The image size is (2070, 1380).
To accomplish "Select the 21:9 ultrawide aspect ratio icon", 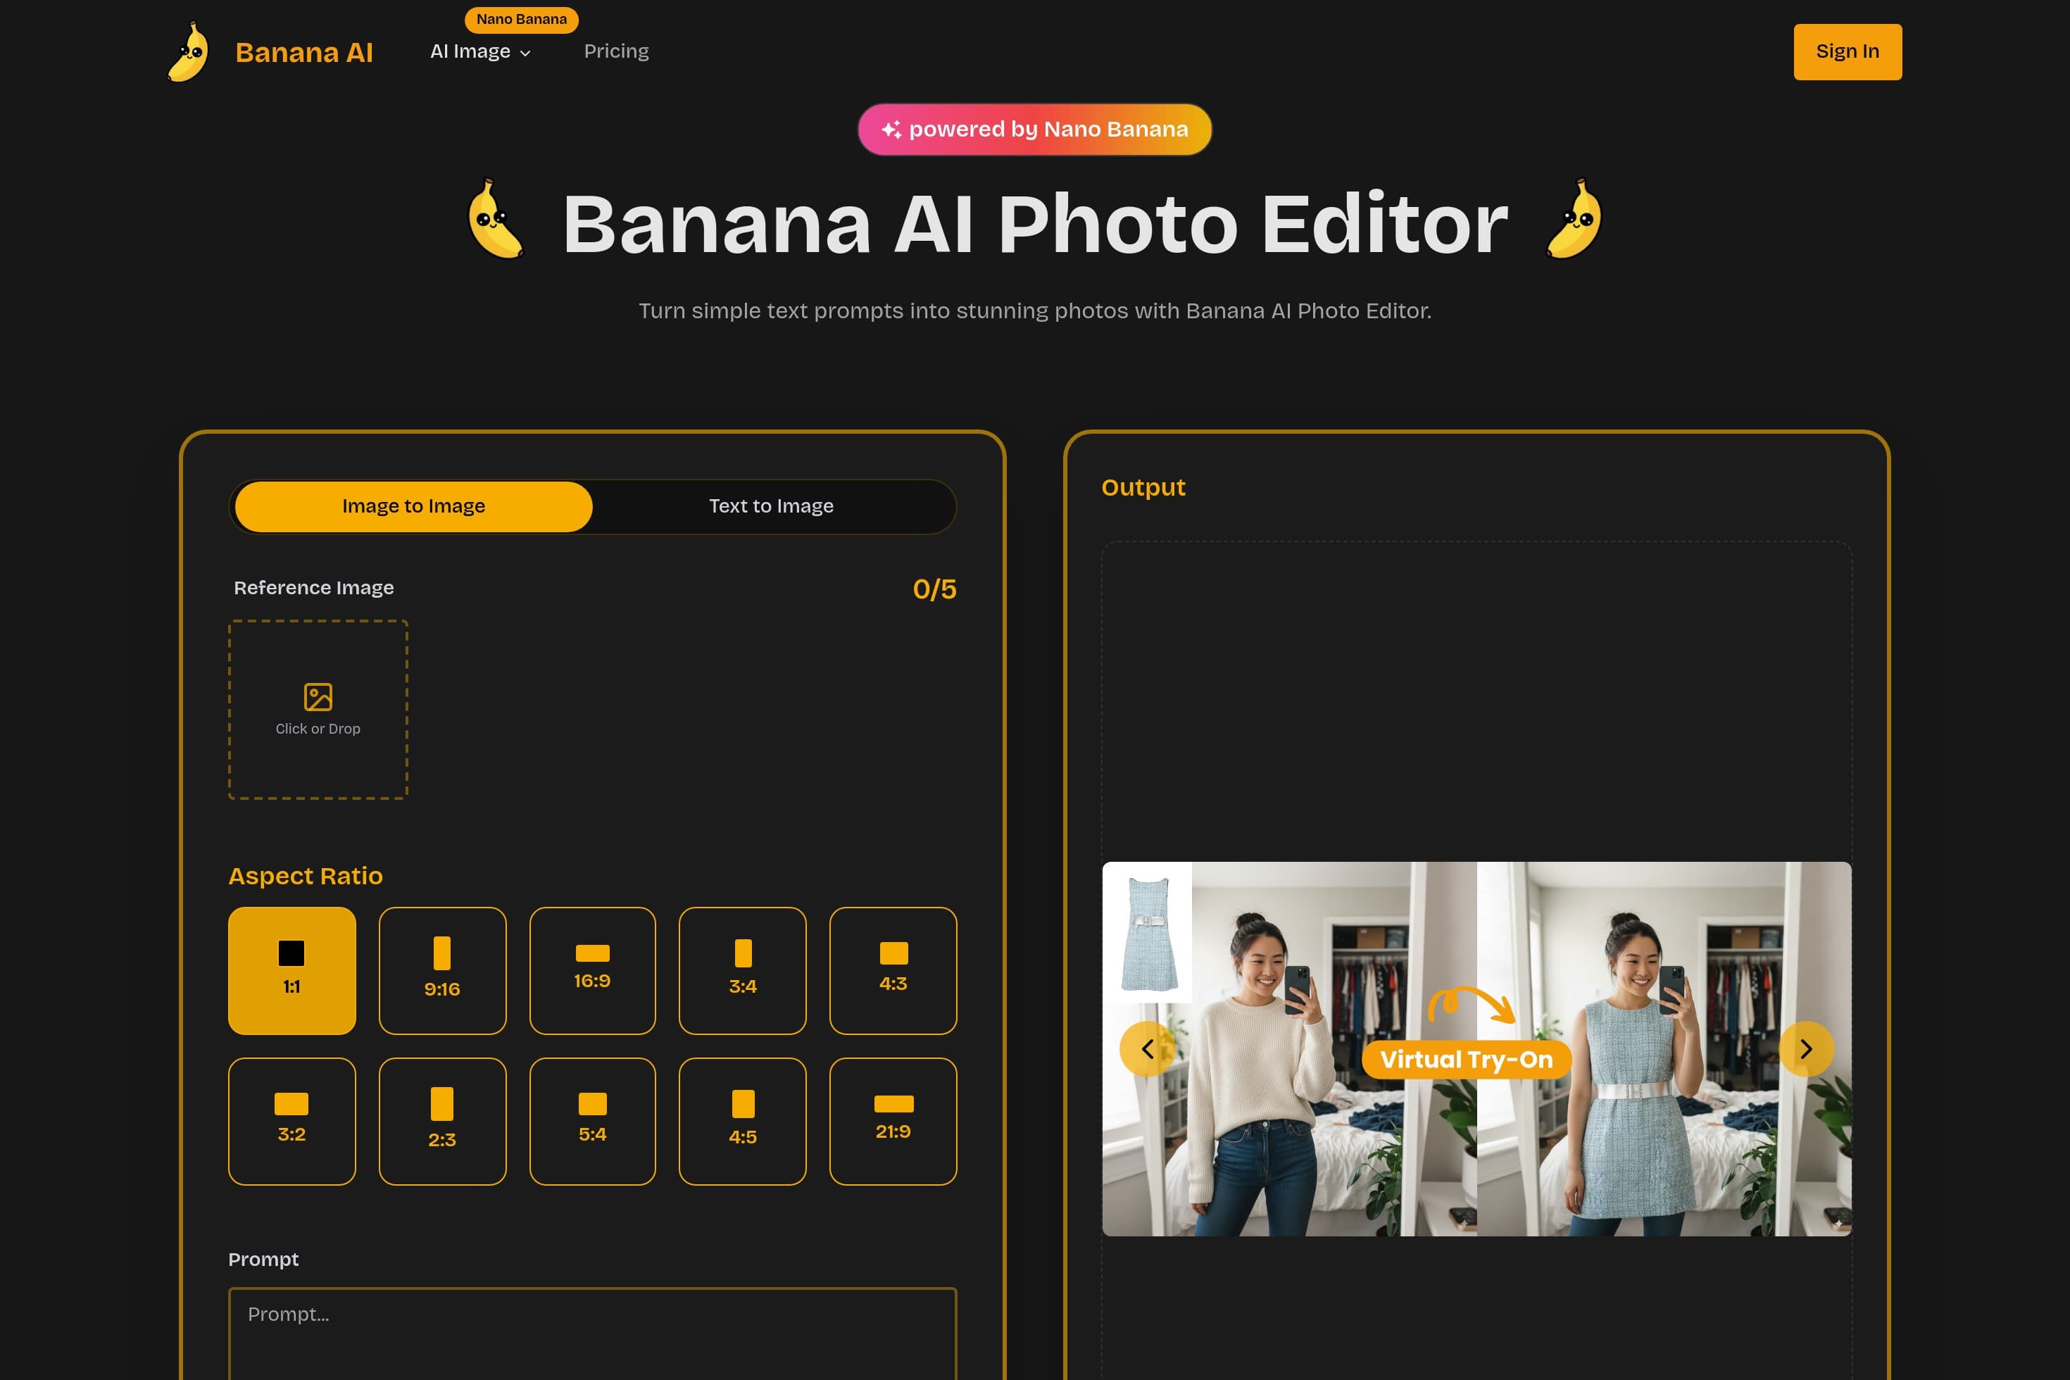I will [893, 1120].
